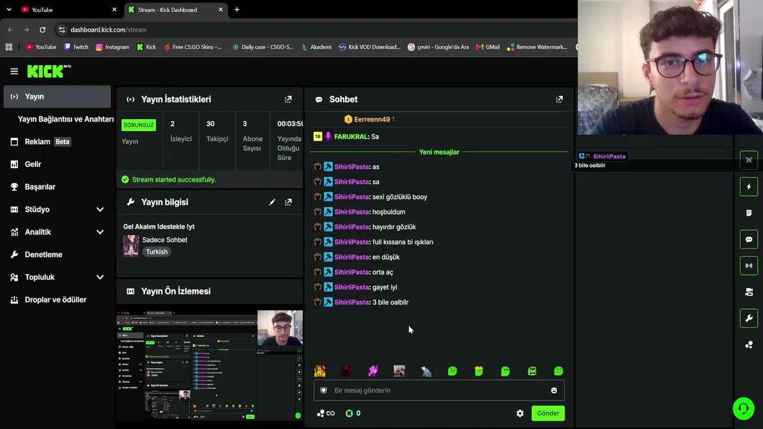Open the Kick VOD Download bookmark
This screenshot has width=763, height=429.
pos(370,47)
